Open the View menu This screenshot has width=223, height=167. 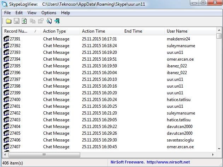click(32, 13)
